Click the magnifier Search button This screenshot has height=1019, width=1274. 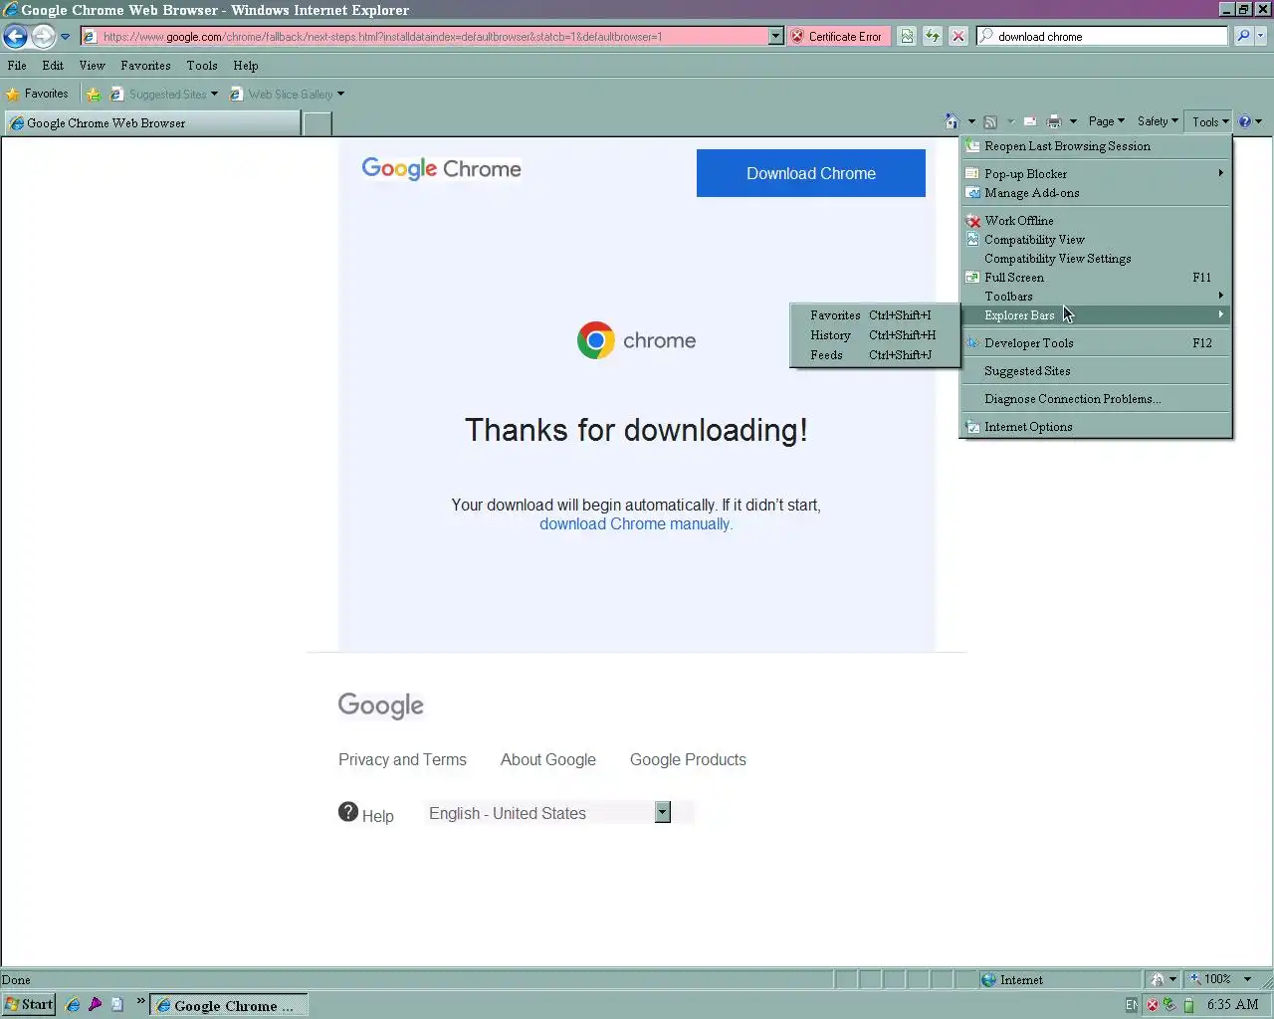(x=1243, y=37)
